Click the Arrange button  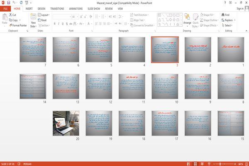pos(187,20)
